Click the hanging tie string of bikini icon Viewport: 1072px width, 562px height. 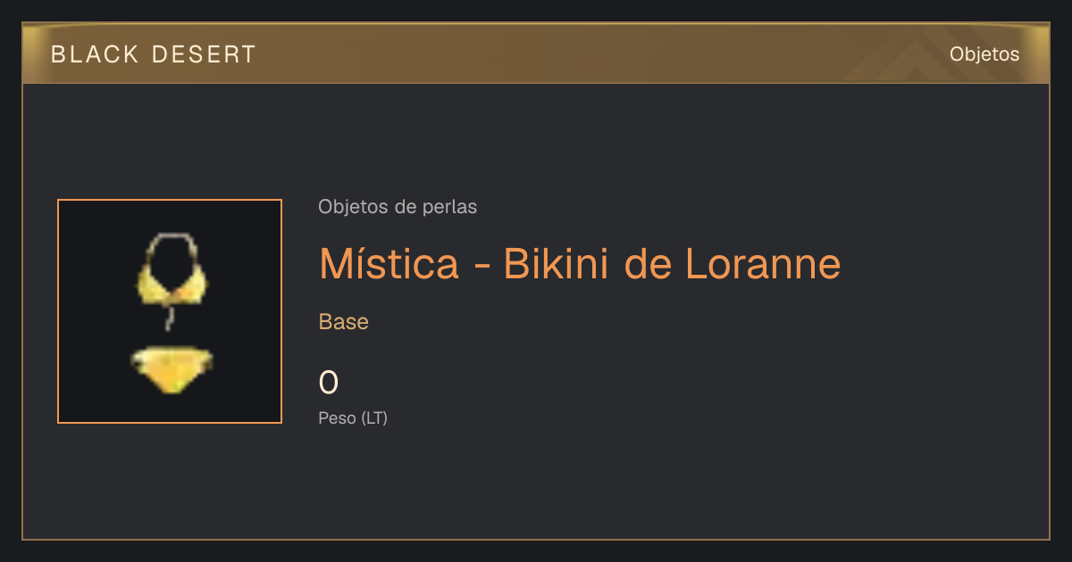[x=167, y=317]
